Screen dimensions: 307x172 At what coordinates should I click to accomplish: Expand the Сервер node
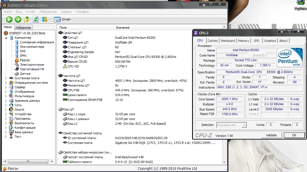[6, 87]
